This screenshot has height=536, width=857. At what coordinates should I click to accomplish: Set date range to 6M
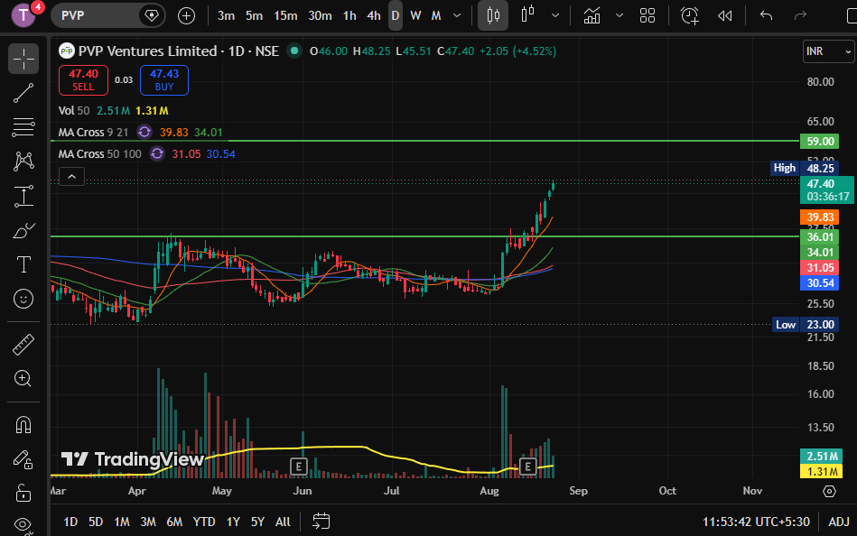[x=174, y=522]
